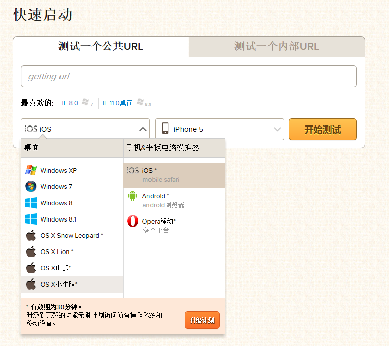
Task: Click the green Android robot icon
Action: pos(133,196)
